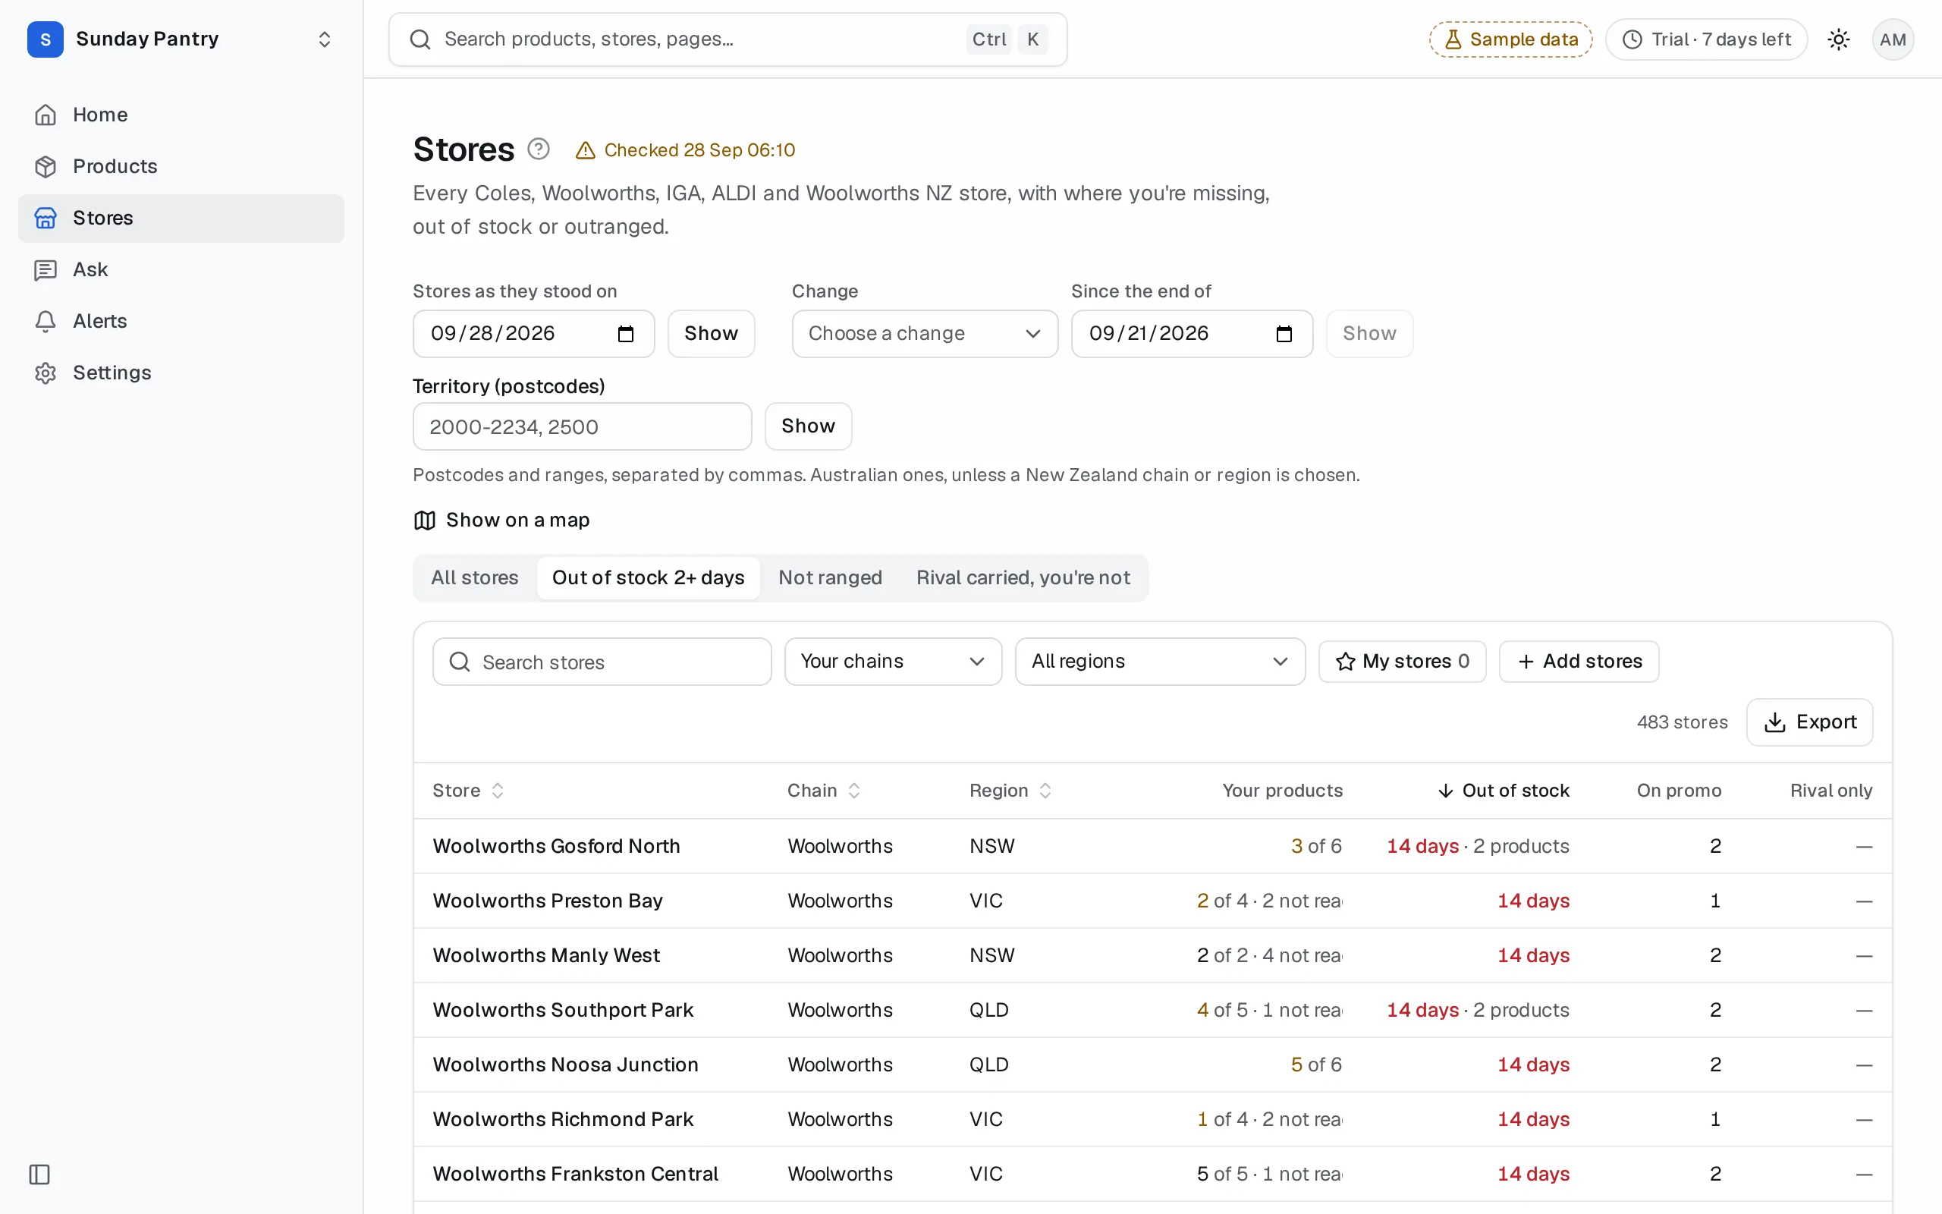
Task: Click the Territory postcodes input field
Action: tap(582, 426)
